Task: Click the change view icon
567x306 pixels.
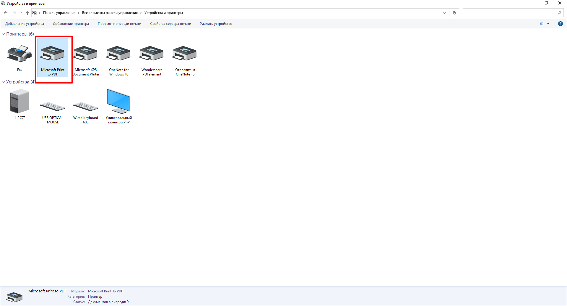Action: (x=542, y=24)
